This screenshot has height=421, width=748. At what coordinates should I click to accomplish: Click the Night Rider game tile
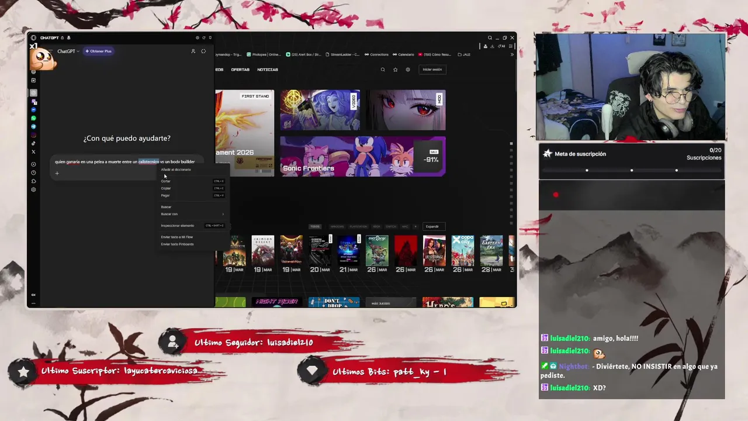pos(276,302)
